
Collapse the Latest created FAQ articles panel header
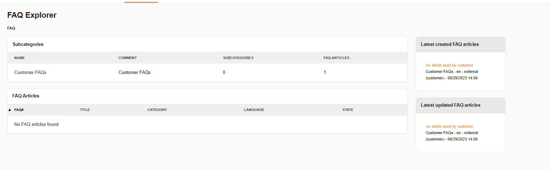point(450,44)
